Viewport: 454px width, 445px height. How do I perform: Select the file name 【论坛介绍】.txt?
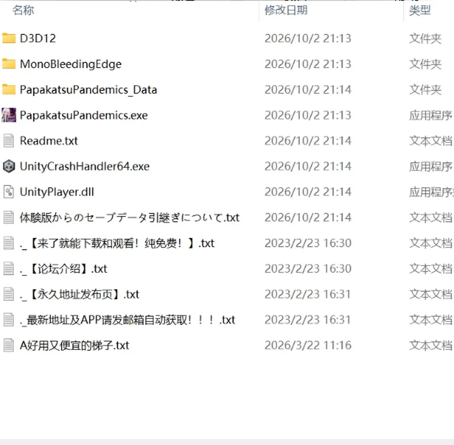[x=63, y=269]
